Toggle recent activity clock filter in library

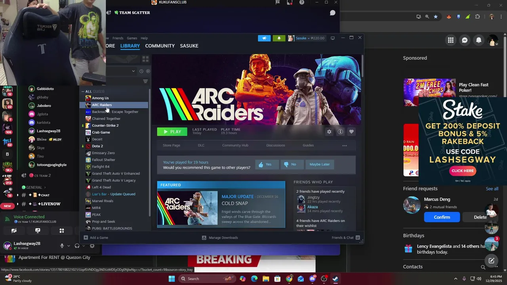(141, 71)
